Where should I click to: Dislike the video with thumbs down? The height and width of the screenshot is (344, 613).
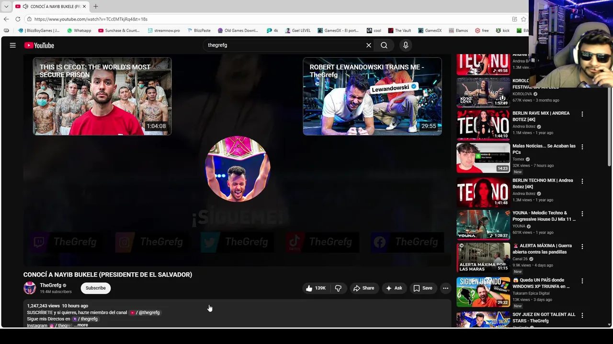point(338,288)
